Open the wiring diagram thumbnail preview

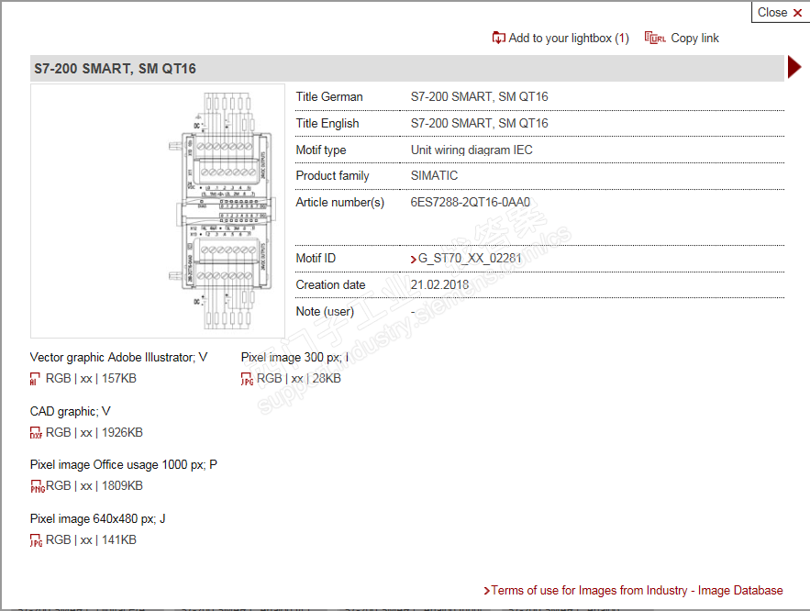tap(158, 211)
